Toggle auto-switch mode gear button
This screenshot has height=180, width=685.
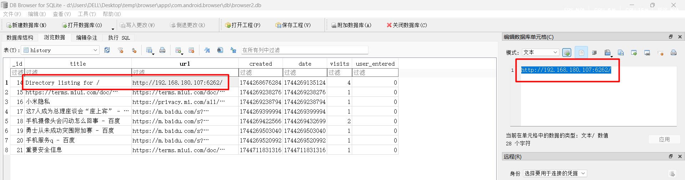click(x=567, y=53)
